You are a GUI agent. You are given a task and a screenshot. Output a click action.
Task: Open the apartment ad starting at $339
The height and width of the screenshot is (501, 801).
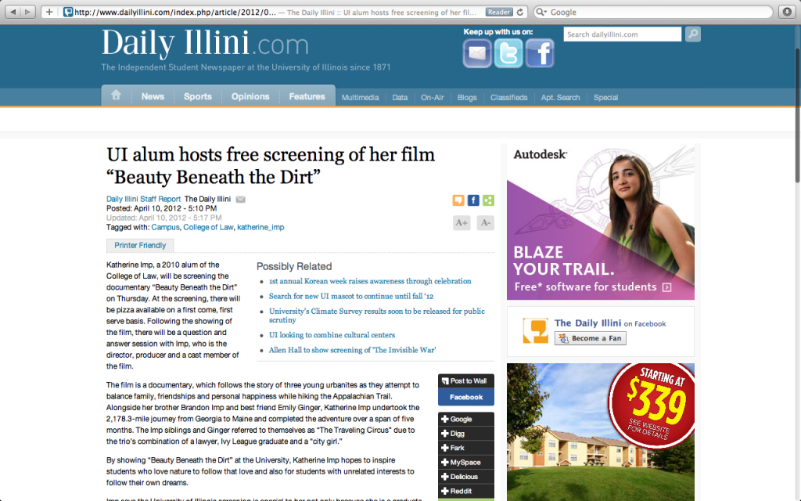click(601, 432)
